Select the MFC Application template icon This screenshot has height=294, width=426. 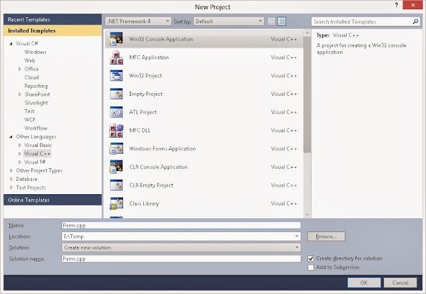pyautogui.click(x=116, y=57)
